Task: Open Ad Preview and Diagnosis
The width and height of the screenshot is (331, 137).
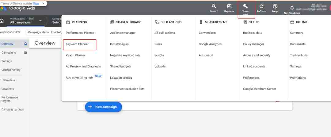Action: [x=83, y=67]
